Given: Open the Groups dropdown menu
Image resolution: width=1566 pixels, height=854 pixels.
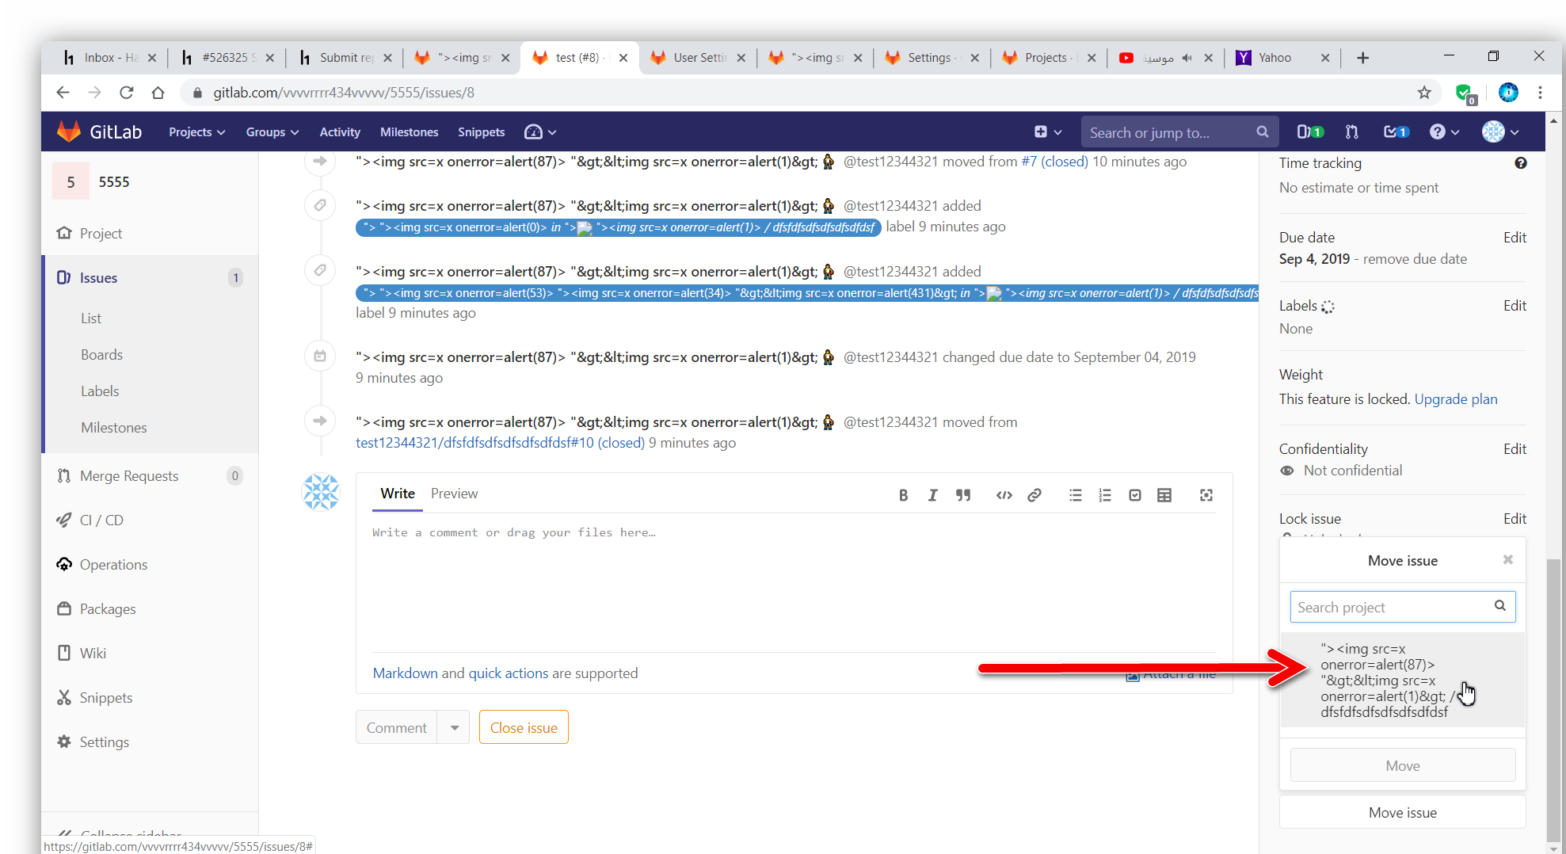Looking at the screenshot, I should 272,132.
